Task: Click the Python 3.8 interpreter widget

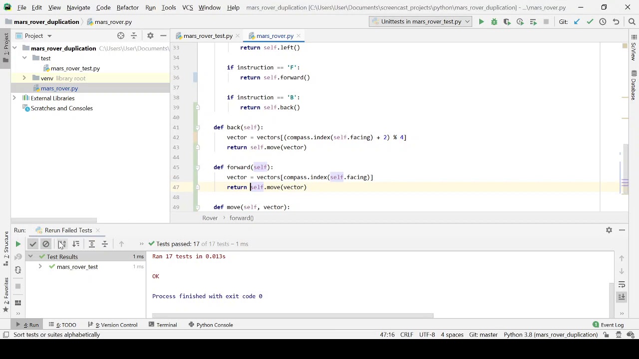Action: click(x=551, y=335)
